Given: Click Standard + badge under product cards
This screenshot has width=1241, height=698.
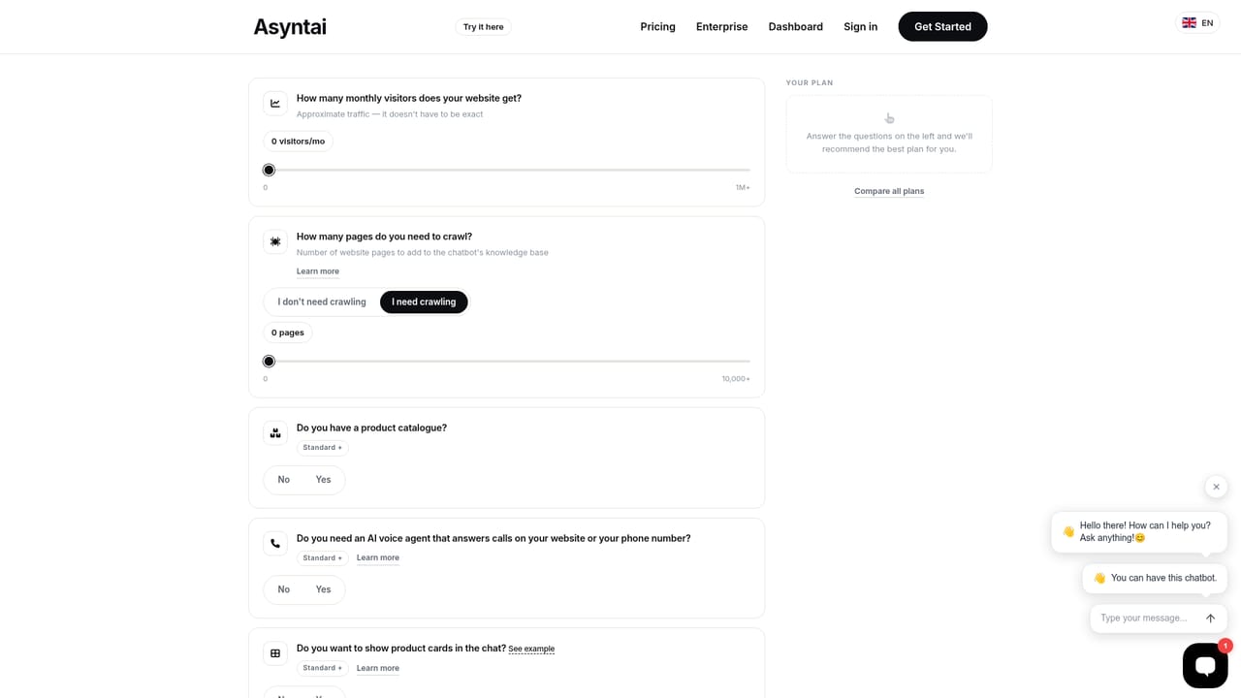Looking at the screenshot, I should coord(323,668).
